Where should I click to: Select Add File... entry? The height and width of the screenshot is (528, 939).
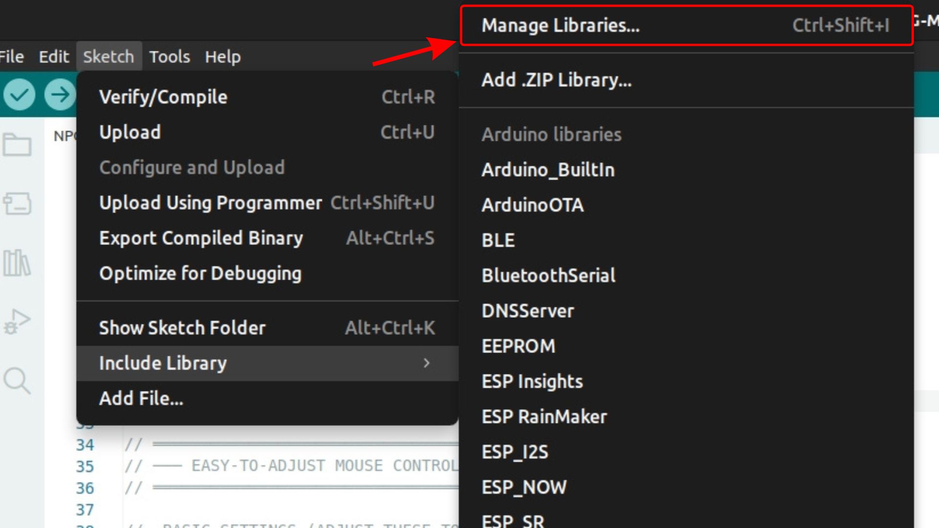click(x=268, y=398)
